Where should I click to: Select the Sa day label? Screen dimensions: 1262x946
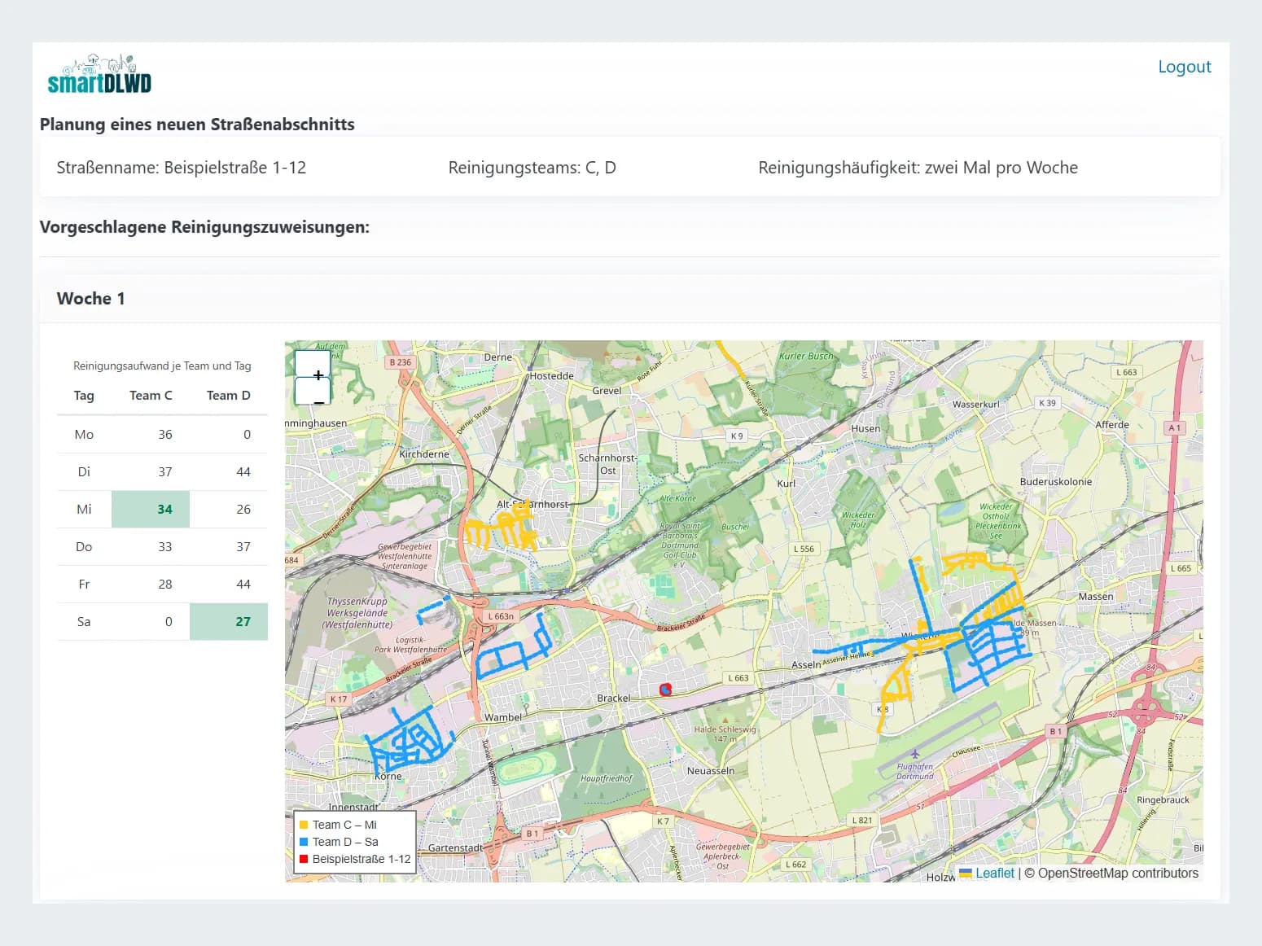[x=84, y=622]
